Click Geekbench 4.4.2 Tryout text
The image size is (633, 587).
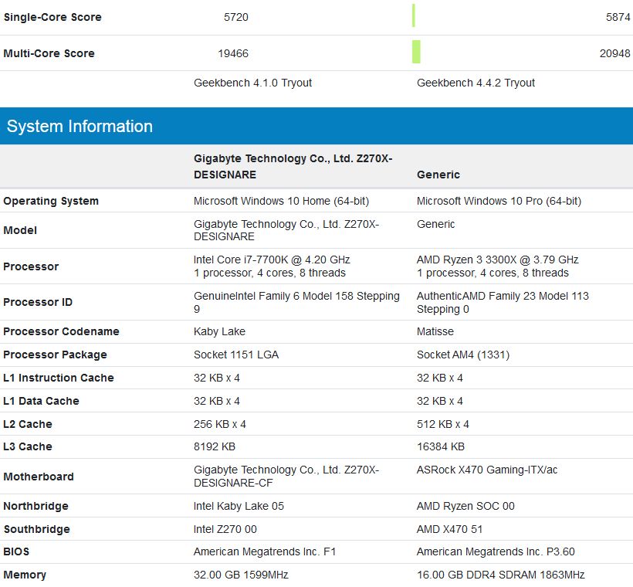476,83
